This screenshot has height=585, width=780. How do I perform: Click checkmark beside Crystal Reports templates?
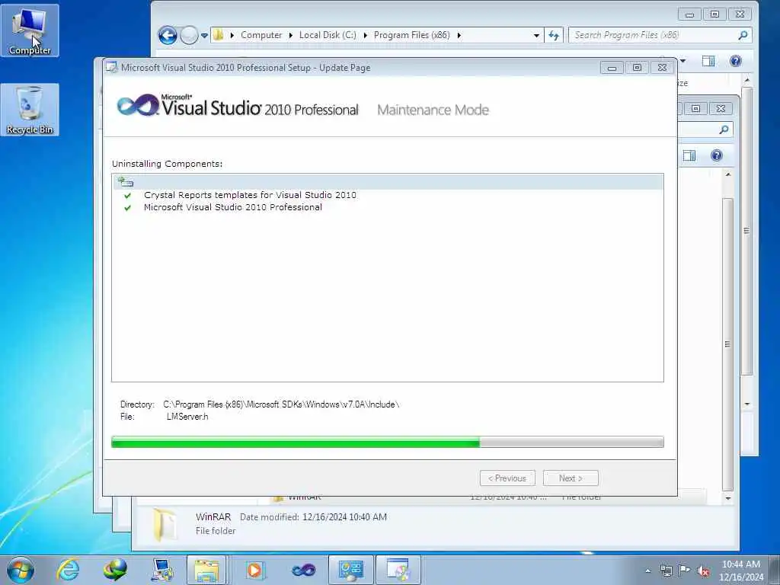click(x=128, y=196)
